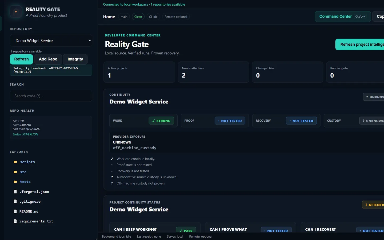Click the .forge-ci.json file icon
Viewport: 384px width, 240px height.
coord(15,192)
